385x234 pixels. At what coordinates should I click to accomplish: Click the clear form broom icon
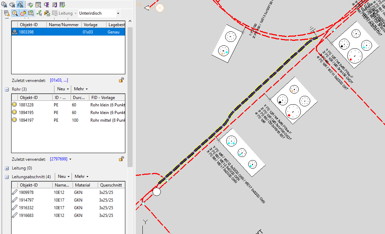pos(7,13)
